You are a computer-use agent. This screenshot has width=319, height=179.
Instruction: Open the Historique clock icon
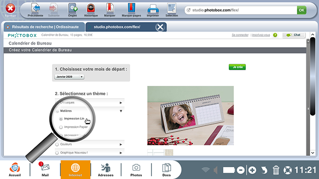point(91,8)
